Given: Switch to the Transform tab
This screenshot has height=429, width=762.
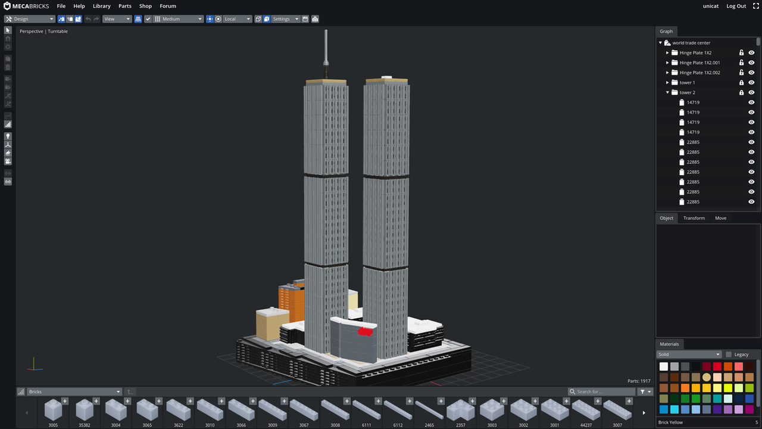Looking at the screenshot, I should pyautogui.click(x=694, y=218).
